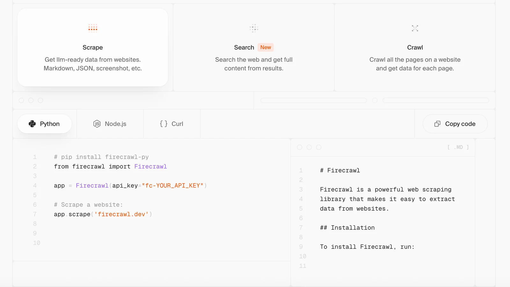
Task: Click the "fc-YOUR_API_KEY" string in code
Action: click(x=172, y=185)
